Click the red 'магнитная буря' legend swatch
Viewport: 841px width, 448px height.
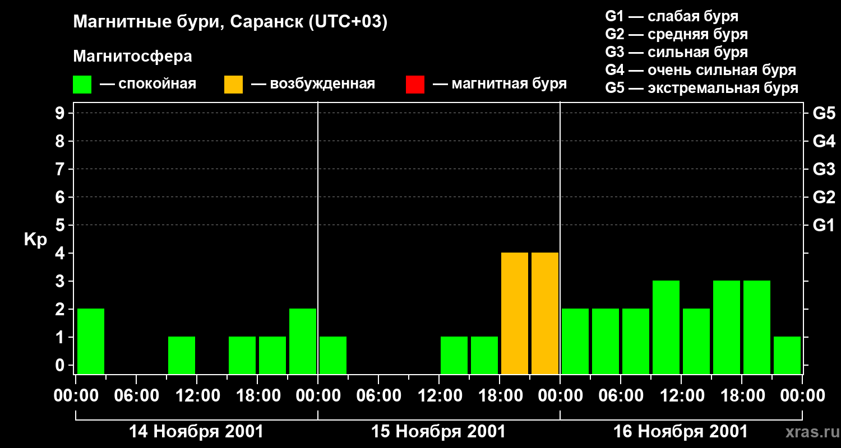pyautogui.click(x=415, y=85)
